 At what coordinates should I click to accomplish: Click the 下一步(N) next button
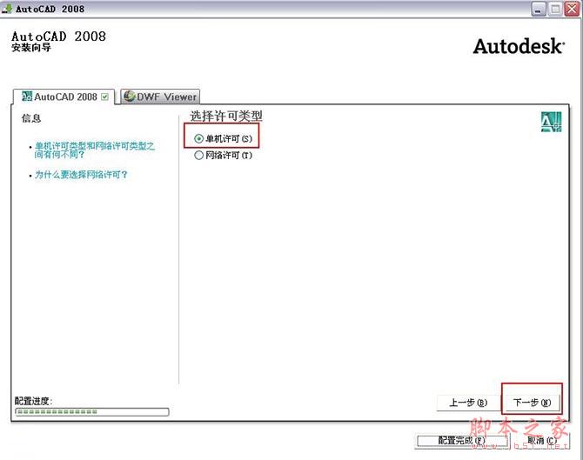532,403
